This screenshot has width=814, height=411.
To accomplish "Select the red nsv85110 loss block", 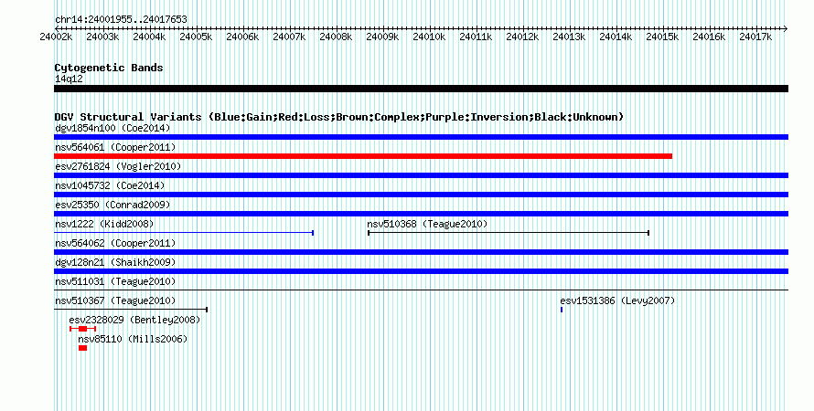I will click(x=83, y=348).
